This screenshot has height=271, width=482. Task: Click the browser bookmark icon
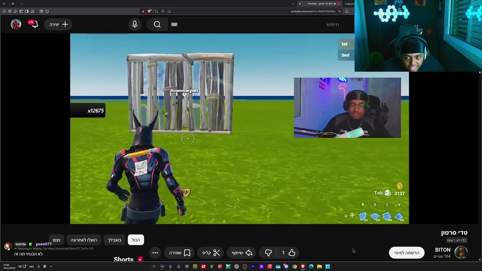pos(347,11)
